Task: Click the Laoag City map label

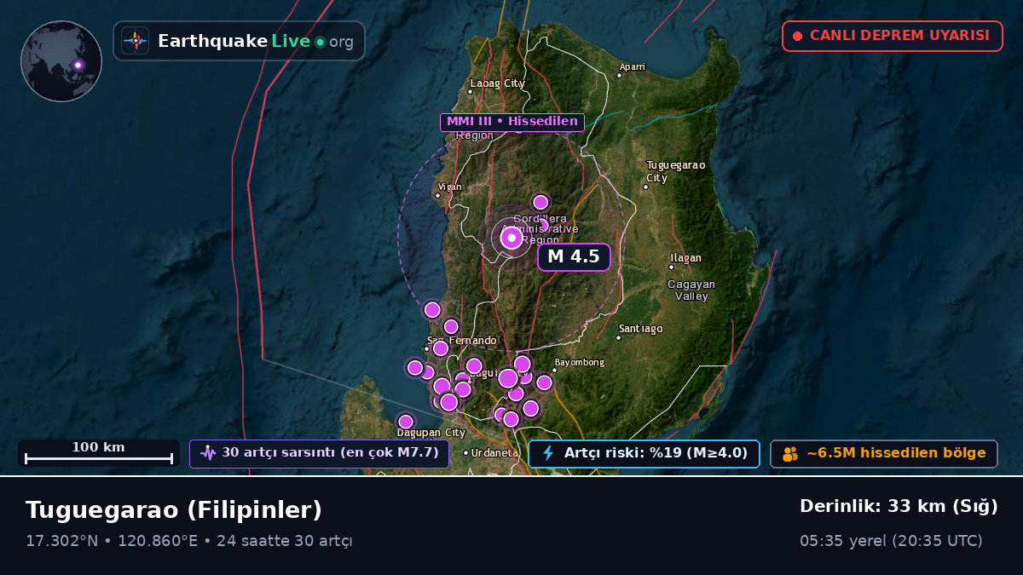Action: [x=497, y=83]
